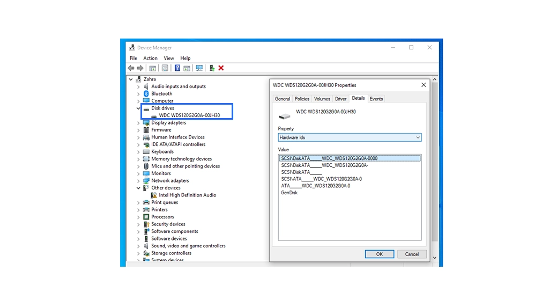Screen dimensions: 549x307
Task: Click the Back arrow in the toolbar
Action: 131,68
